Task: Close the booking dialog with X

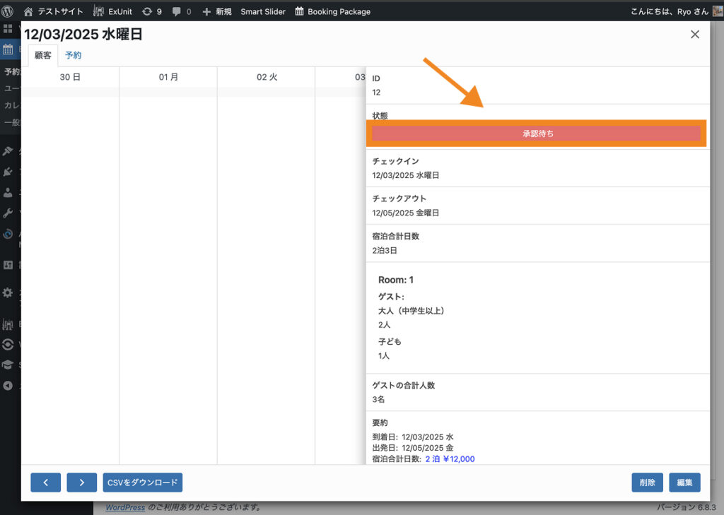Action: 694,35
